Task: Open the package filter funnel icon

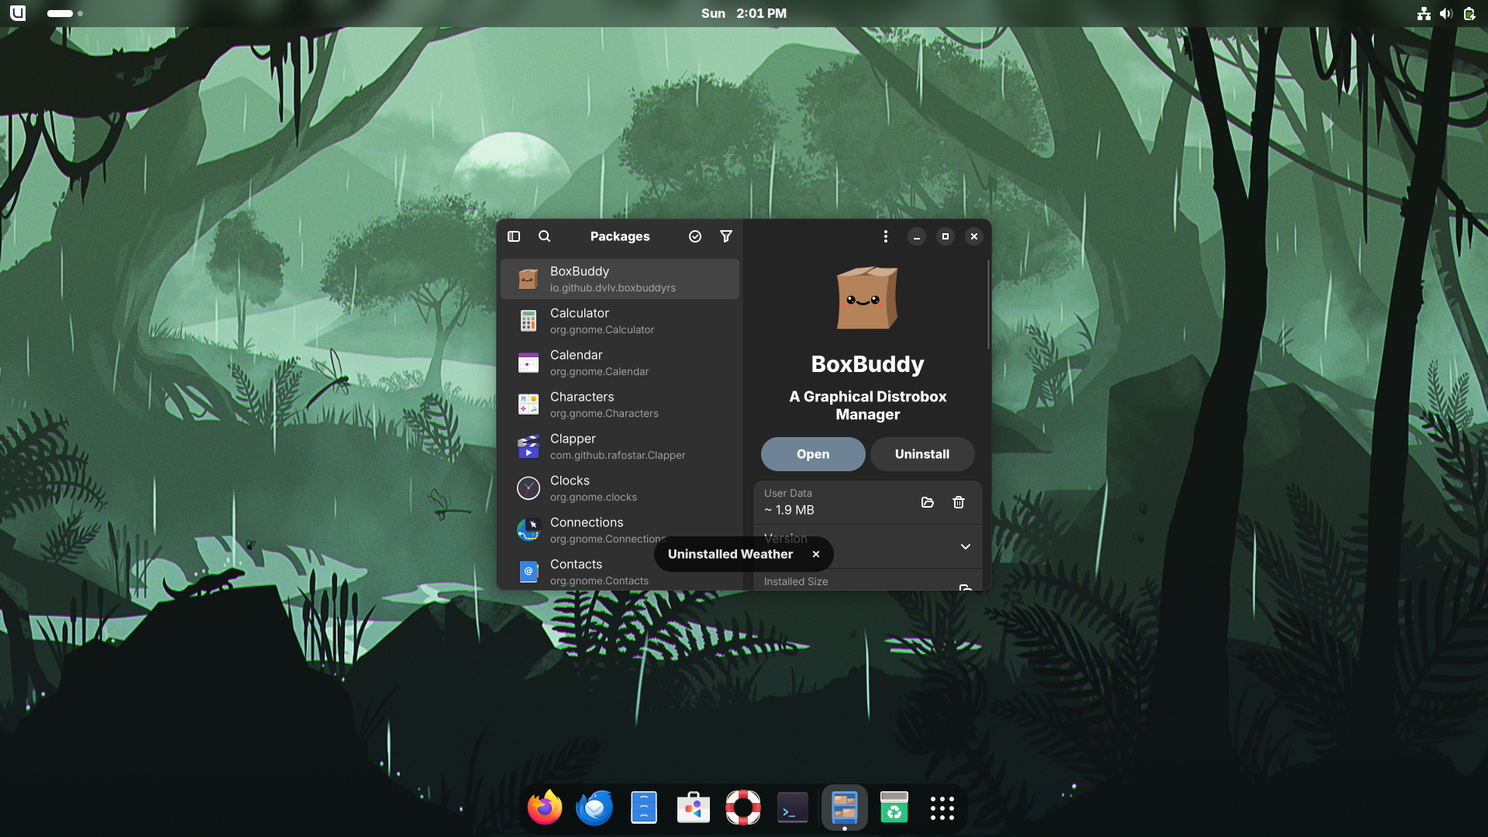Action: (726, 236)
